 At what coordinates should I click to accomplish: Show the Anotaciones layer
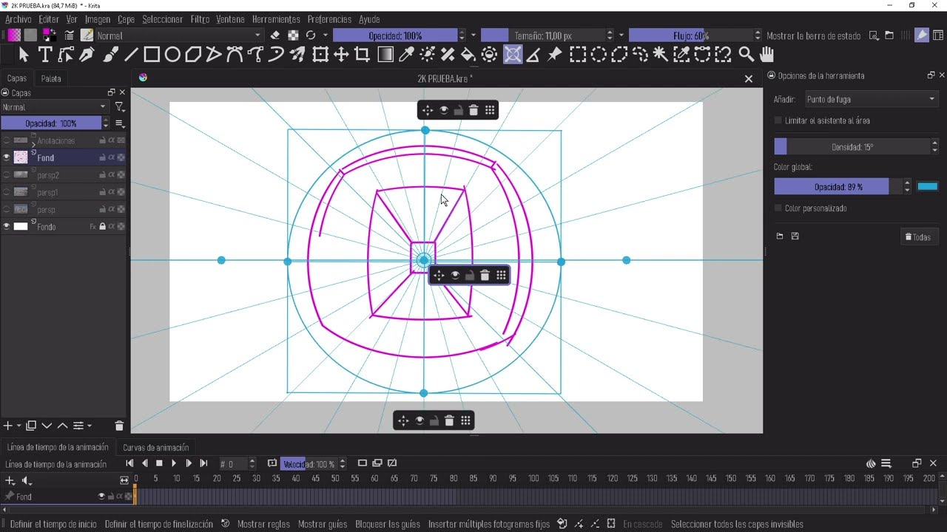(x=7, y=140)
